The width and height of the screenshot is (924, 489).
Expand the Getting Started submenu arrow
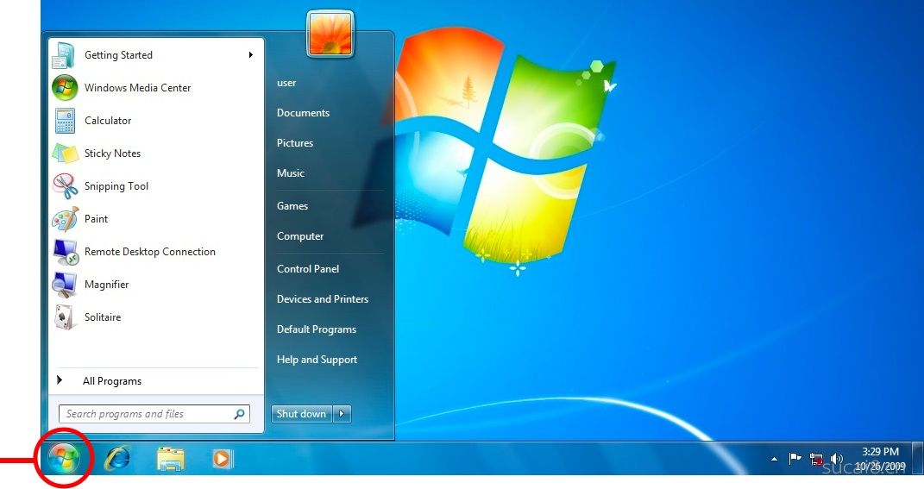coord(250,55)
